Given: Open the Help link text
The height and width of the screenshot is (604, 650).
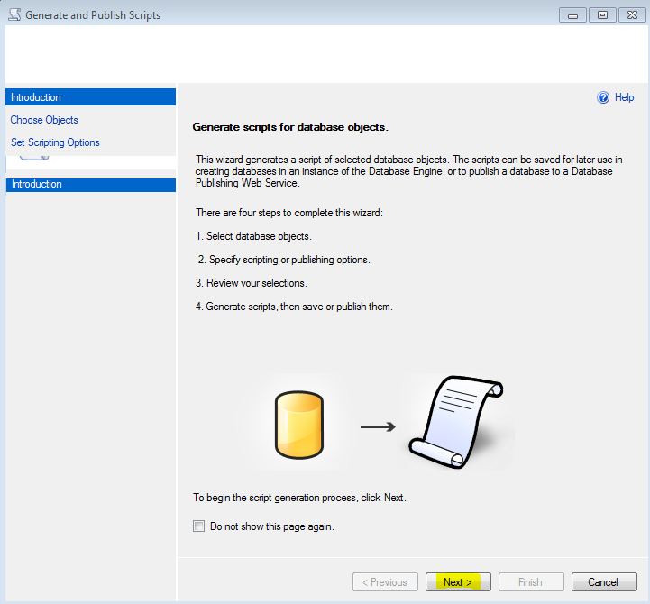Looking at the screenshot, I should pyautogui.click(x=624, y=97).
